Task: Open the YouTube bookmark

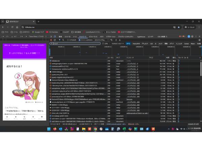Action: tap(52, 32)
